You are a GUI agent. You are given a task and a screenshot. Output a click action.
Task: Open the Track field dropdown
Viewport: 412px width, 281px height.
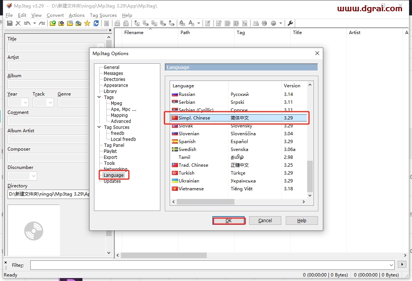[x=51, y=103]
